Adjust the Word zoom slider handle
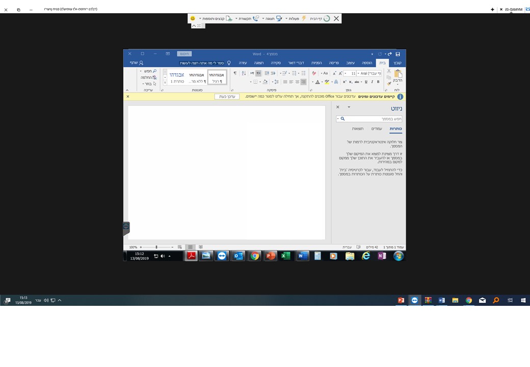 (x=156, y=247)
